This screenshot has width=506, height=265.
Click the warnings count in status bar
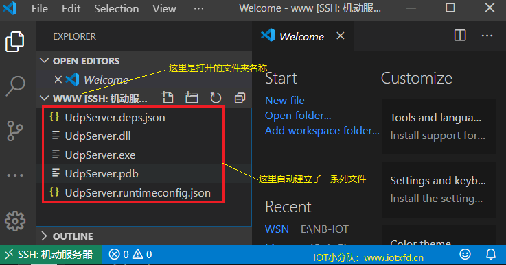click(142, 255)
